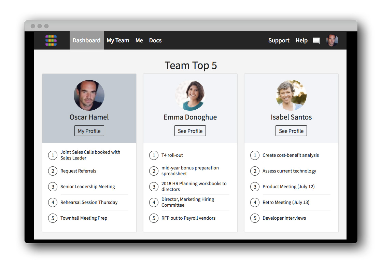Screen dimensions: 381x260
Task: Select '2018 HR Planning workbooks to directors'
Action: (194, 187)
